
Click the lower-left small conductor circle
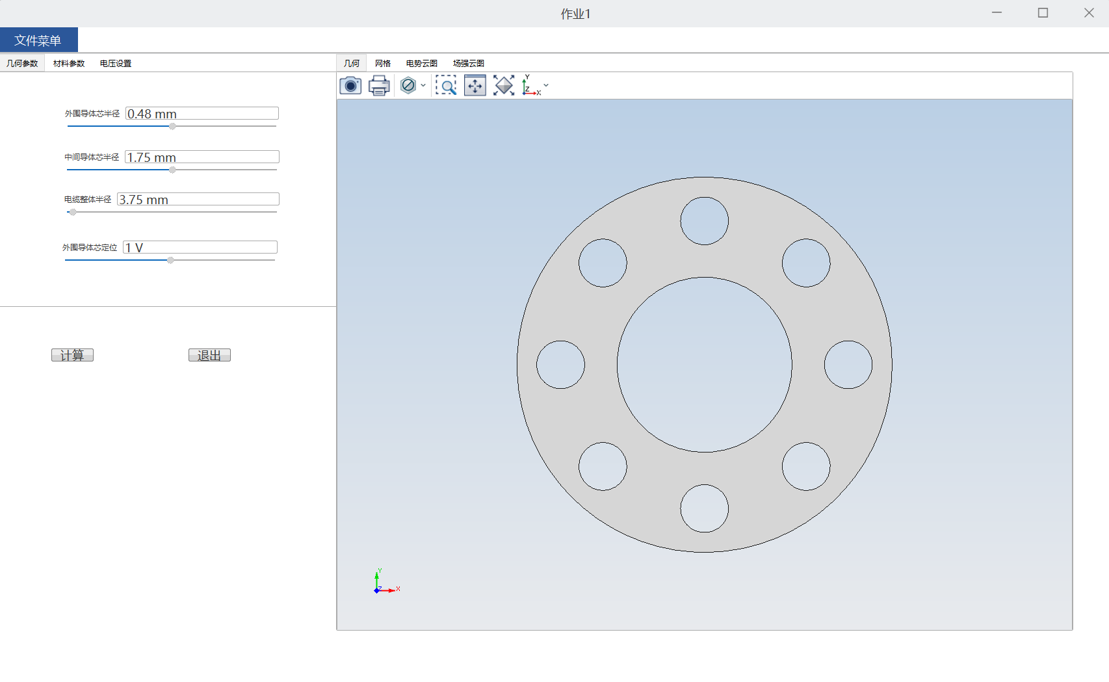coord(603,466)
